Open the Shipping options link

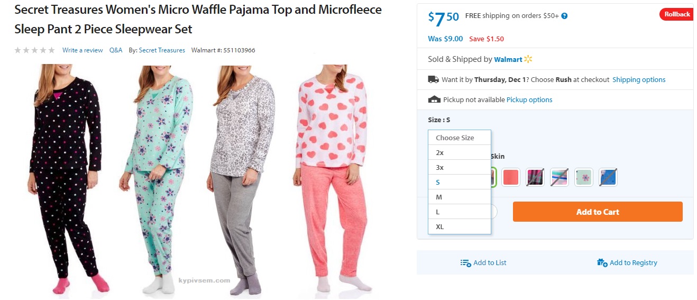pyautogui.click(x=639, y=79)
